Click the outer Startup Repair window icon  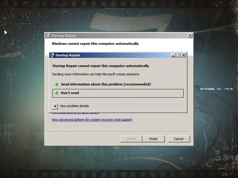click(x=48, y=36)
